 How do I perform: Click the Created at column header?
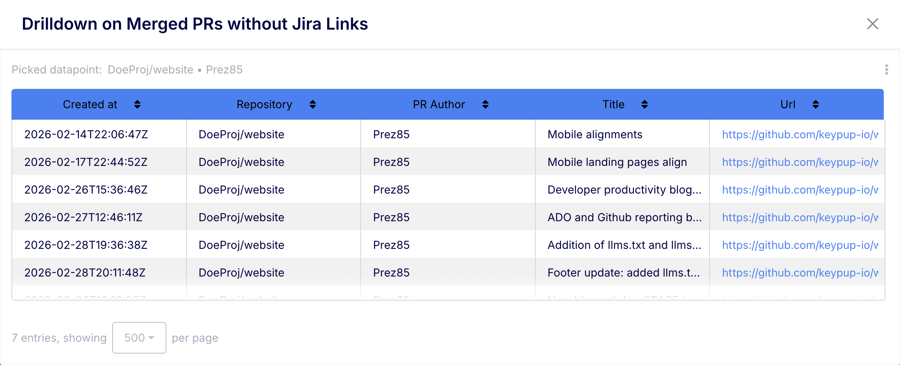tap(89, 104)
